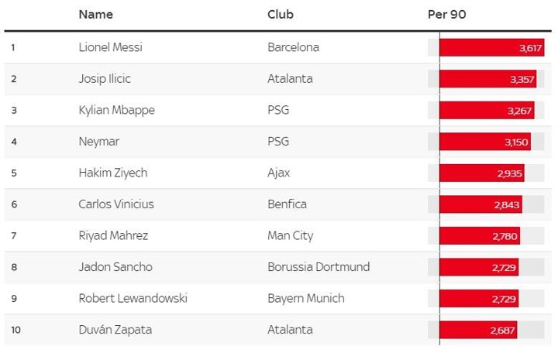The height and width of the screenshot is (353, 558).
Task: Choose Hakim Ziyech from the list
Action: tap(112, 173)
